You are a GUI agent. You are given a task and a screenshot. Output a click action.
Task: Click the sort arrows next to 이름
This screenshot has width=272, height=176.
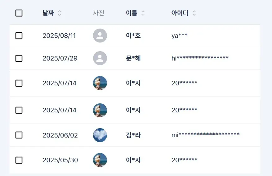pos(143,13)
